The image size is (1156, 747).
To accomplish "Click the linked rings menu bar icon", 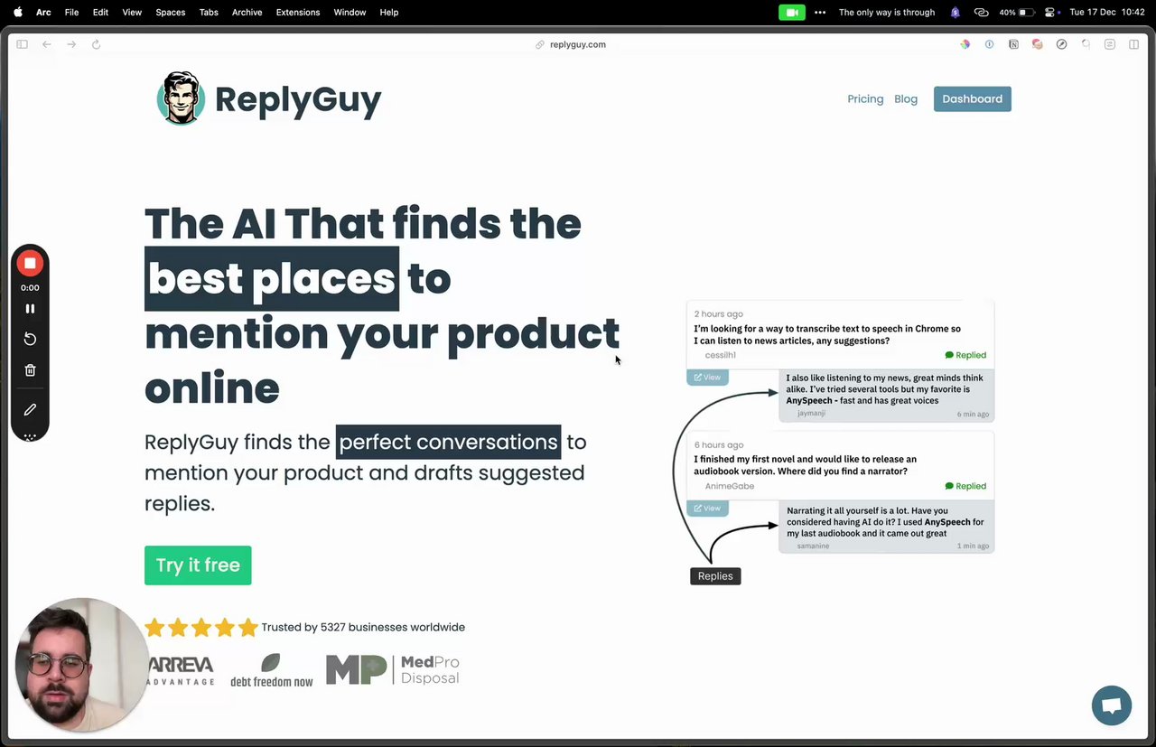I will coord(981,13).
